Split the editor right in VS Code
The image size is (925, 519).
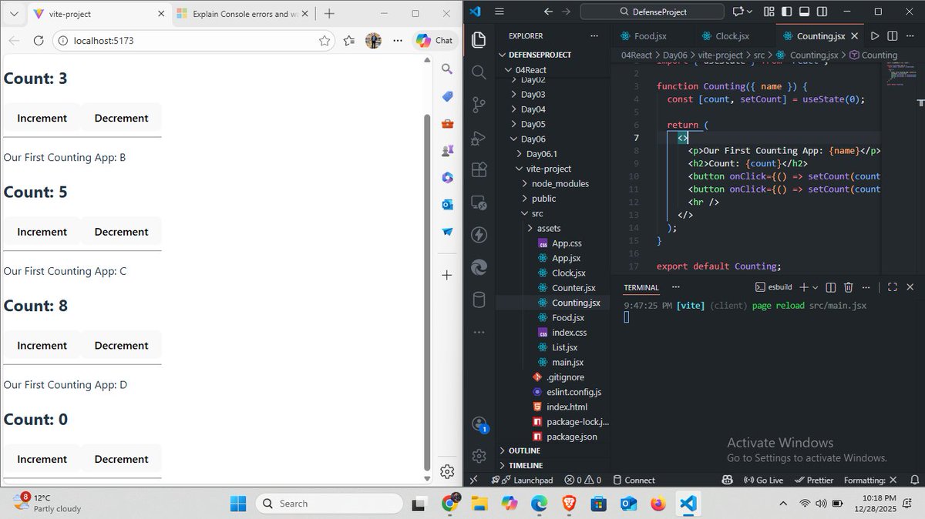892,36
